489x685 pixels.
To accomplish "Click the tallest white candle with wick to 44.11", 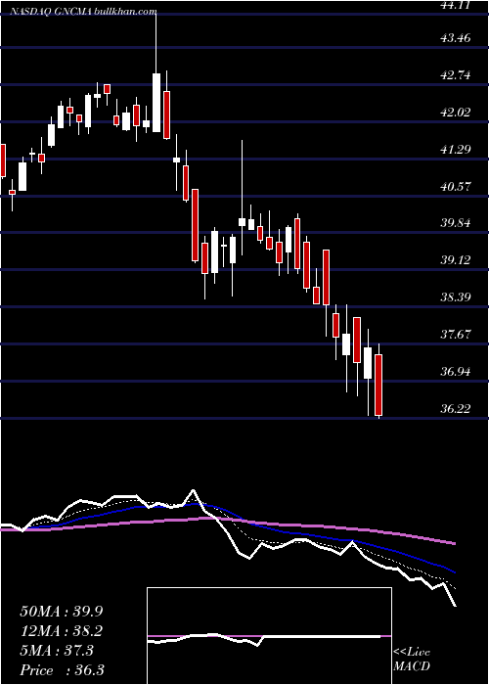I will [x=156, y=72].
